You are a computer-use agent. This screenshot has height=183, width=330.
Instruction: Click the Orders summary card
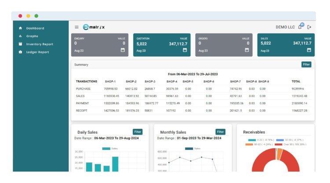[224, 45]
